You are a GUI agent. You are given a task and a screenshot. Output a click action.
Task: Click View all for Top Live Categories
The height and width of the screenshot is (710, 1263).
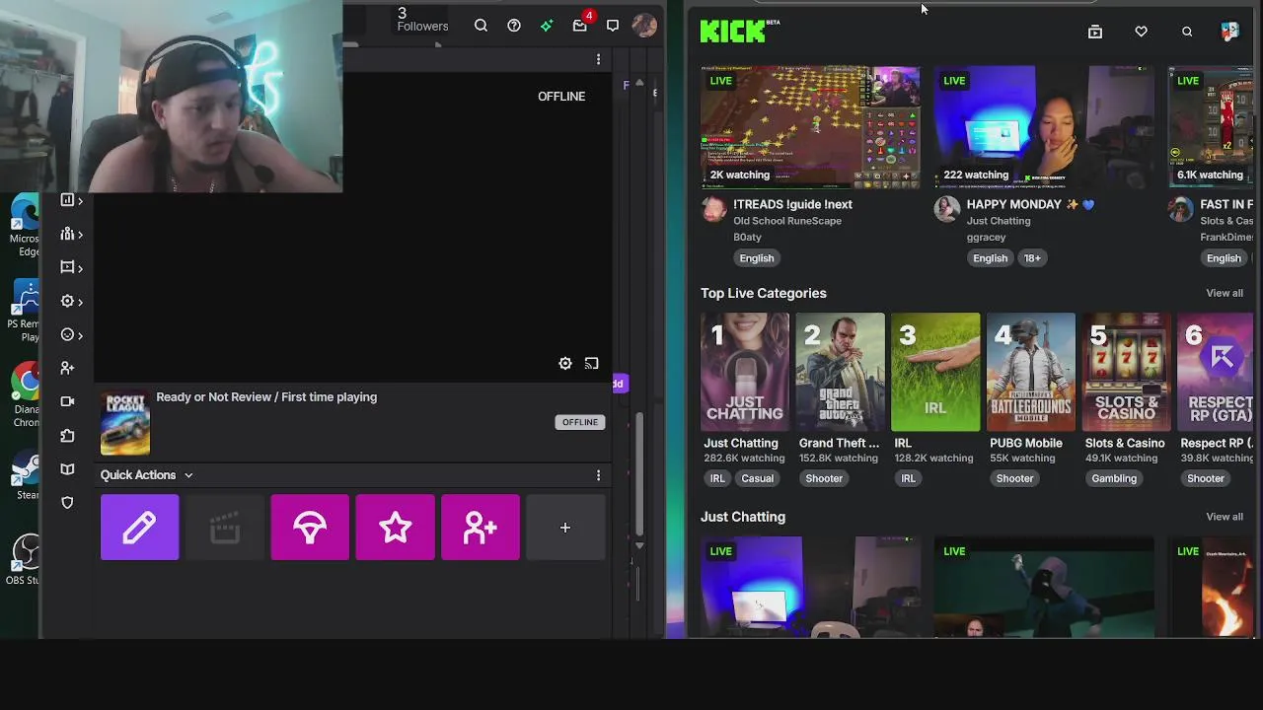pos(1225,293)
